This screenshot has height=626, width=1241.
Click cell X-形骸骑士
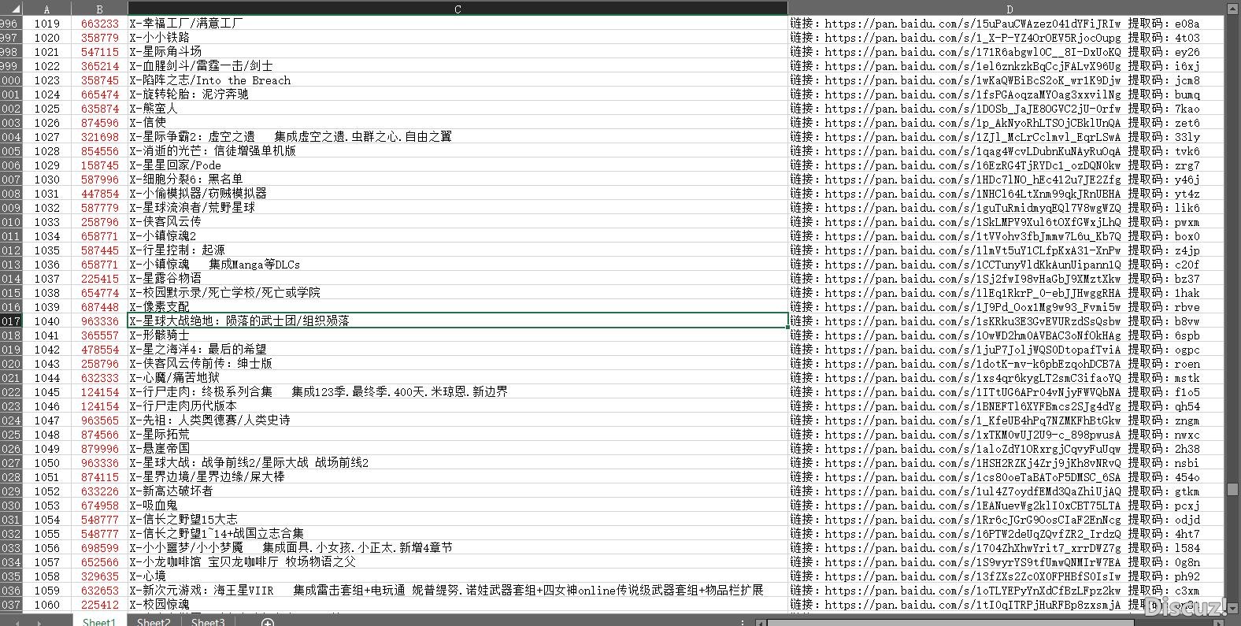click(458, 335)
